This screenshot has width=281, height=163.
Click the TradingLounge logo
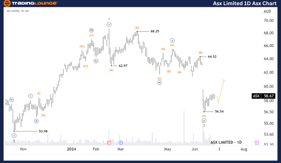point(30,3)
